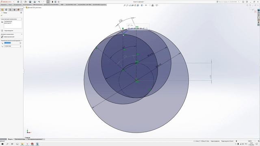This screenshot has height=146, width=260.
Task: Switch to DimXpertManager tab icon
Action: point(15,10)
